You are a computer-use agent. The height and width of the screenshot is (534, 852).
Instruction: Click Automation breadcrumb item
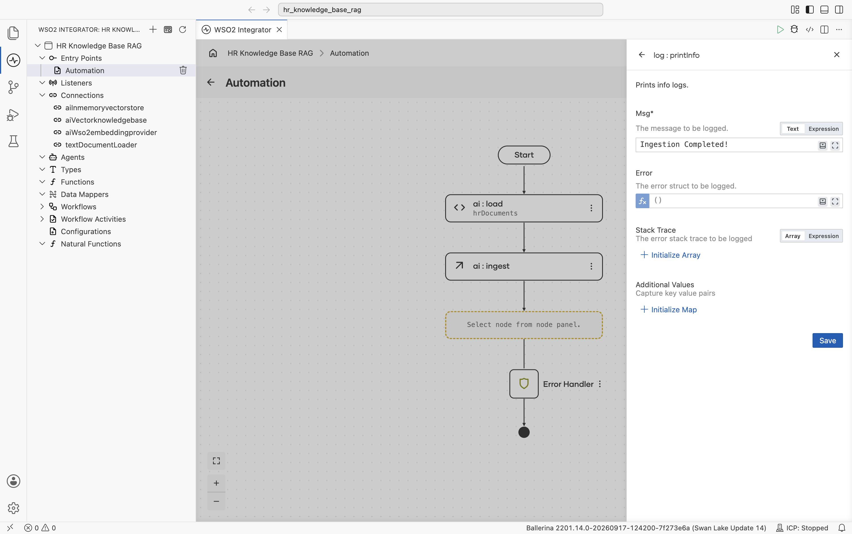[349, 53]
